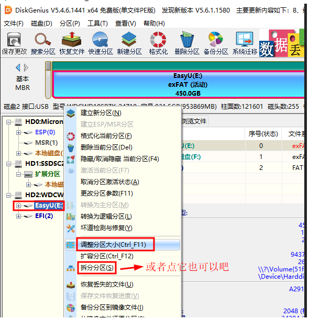Click the DiskGenius app logo in title bar

click(x=8, y=10)
